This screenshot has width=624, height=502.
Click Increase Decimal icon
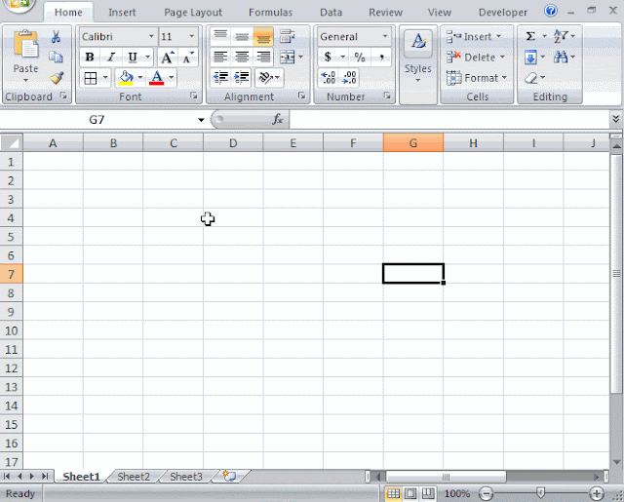(x=329, y=78)
